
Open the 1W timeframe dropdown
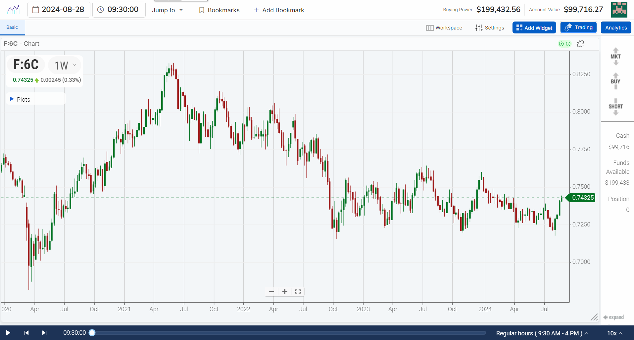64,65
